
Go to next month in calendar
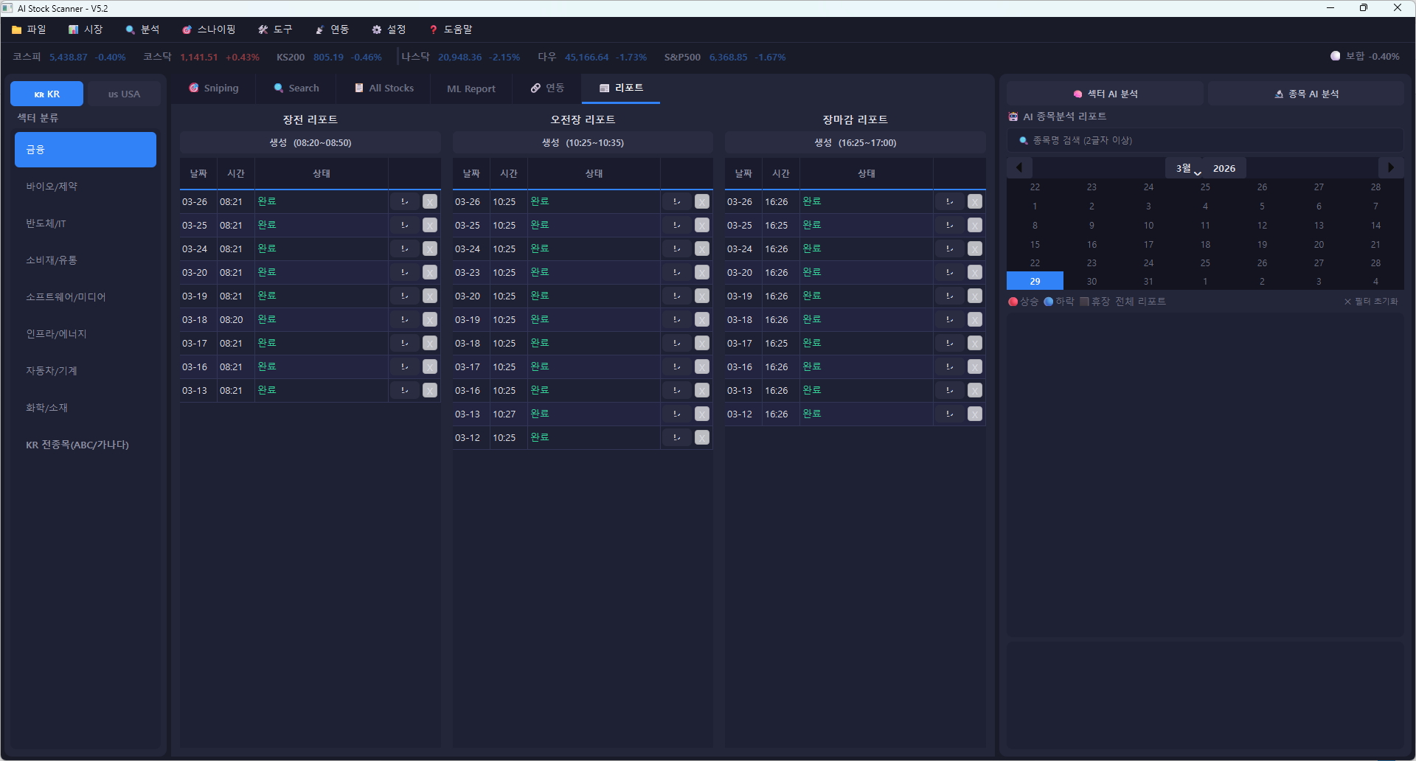tap(1391, 167)
